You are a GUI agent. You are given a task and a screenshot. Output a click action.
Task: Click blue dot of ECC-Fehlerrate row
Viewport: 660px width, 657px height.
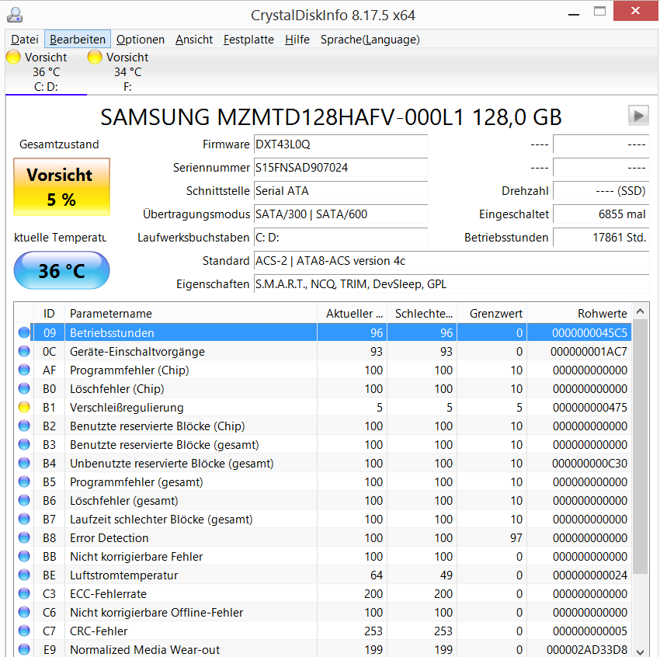pyautogui.click(x=24, y=593)
